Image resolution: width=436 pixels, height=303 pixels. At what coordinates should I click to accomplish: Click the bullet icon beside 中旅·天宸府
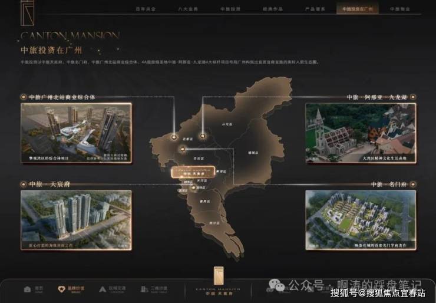(24, 184)
